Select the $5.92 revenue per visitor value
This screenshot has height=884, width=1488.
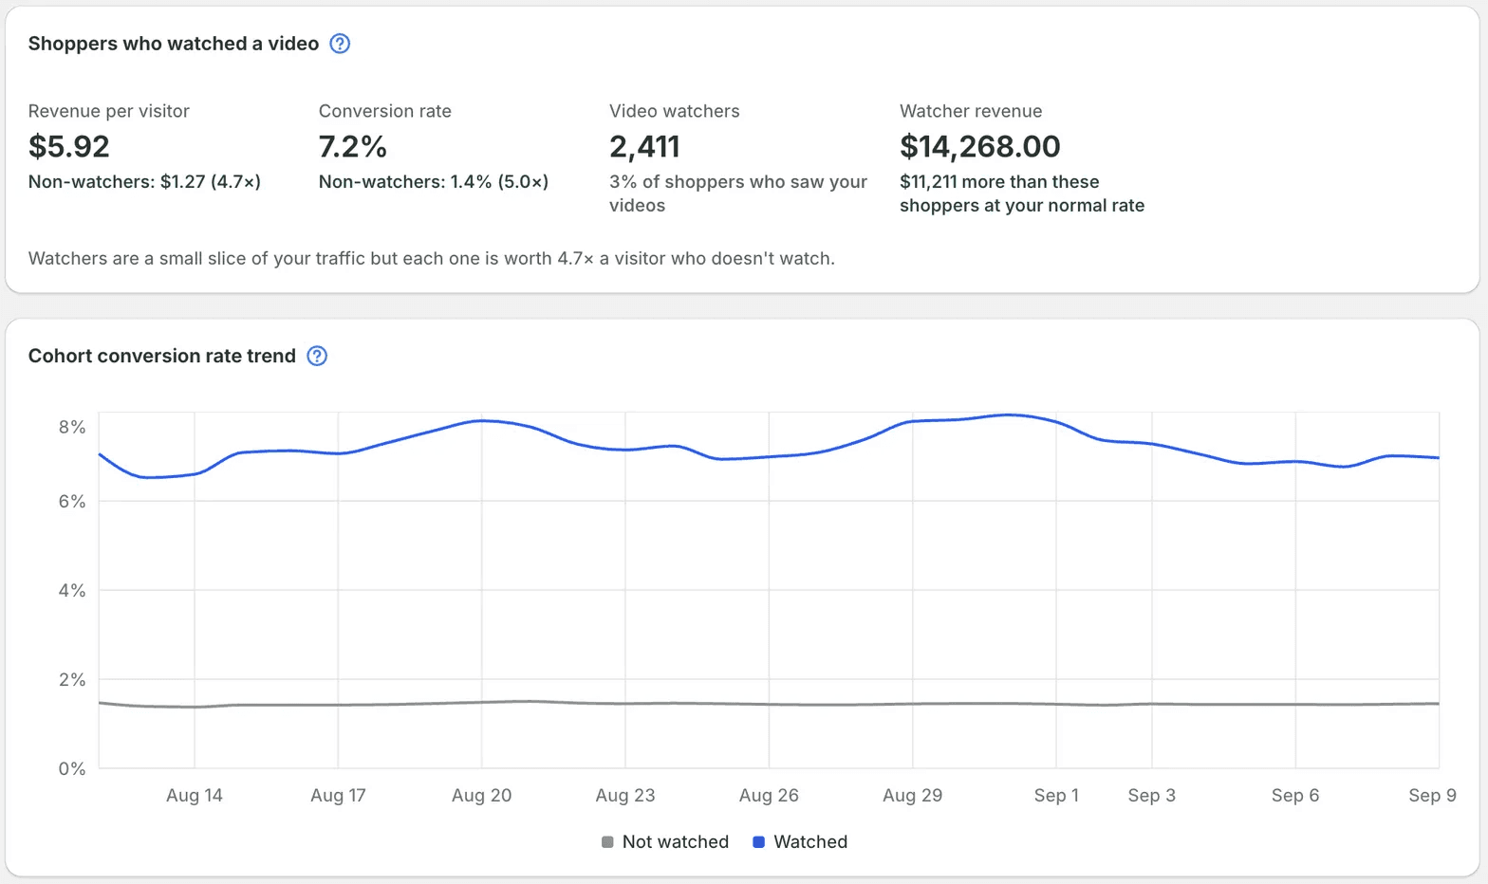tap(69, 146)
